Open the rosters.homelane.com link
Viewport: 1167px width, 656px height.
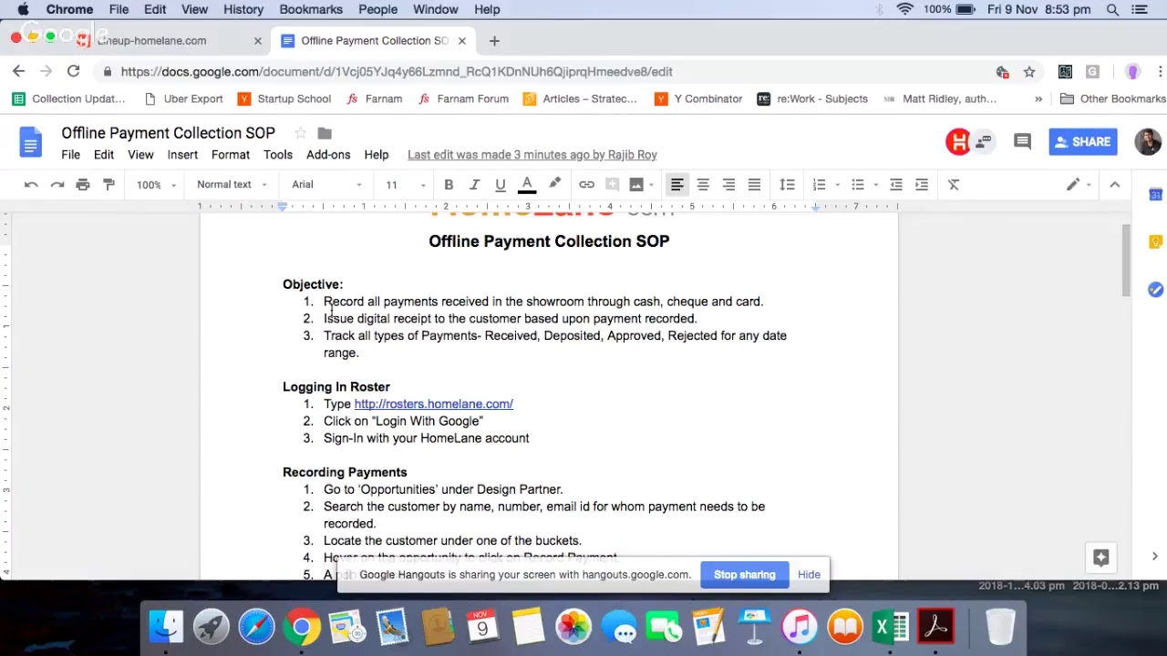433,405
